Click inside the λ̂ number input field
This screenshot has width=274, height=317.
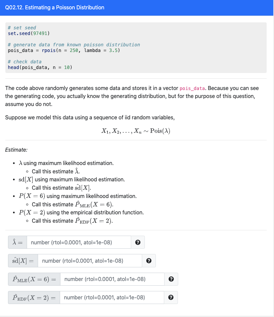(79, 242)
